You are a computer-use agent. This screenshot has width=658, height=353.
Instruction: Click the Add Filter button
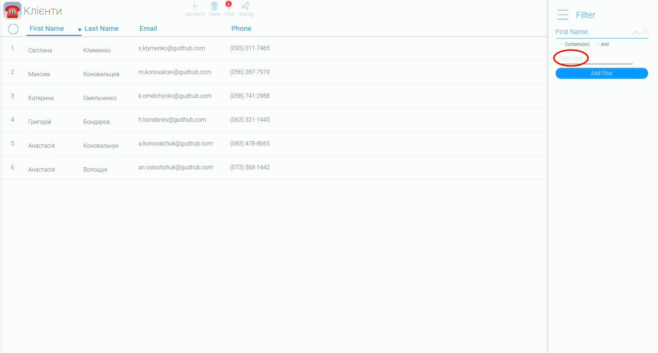(601, 73)
